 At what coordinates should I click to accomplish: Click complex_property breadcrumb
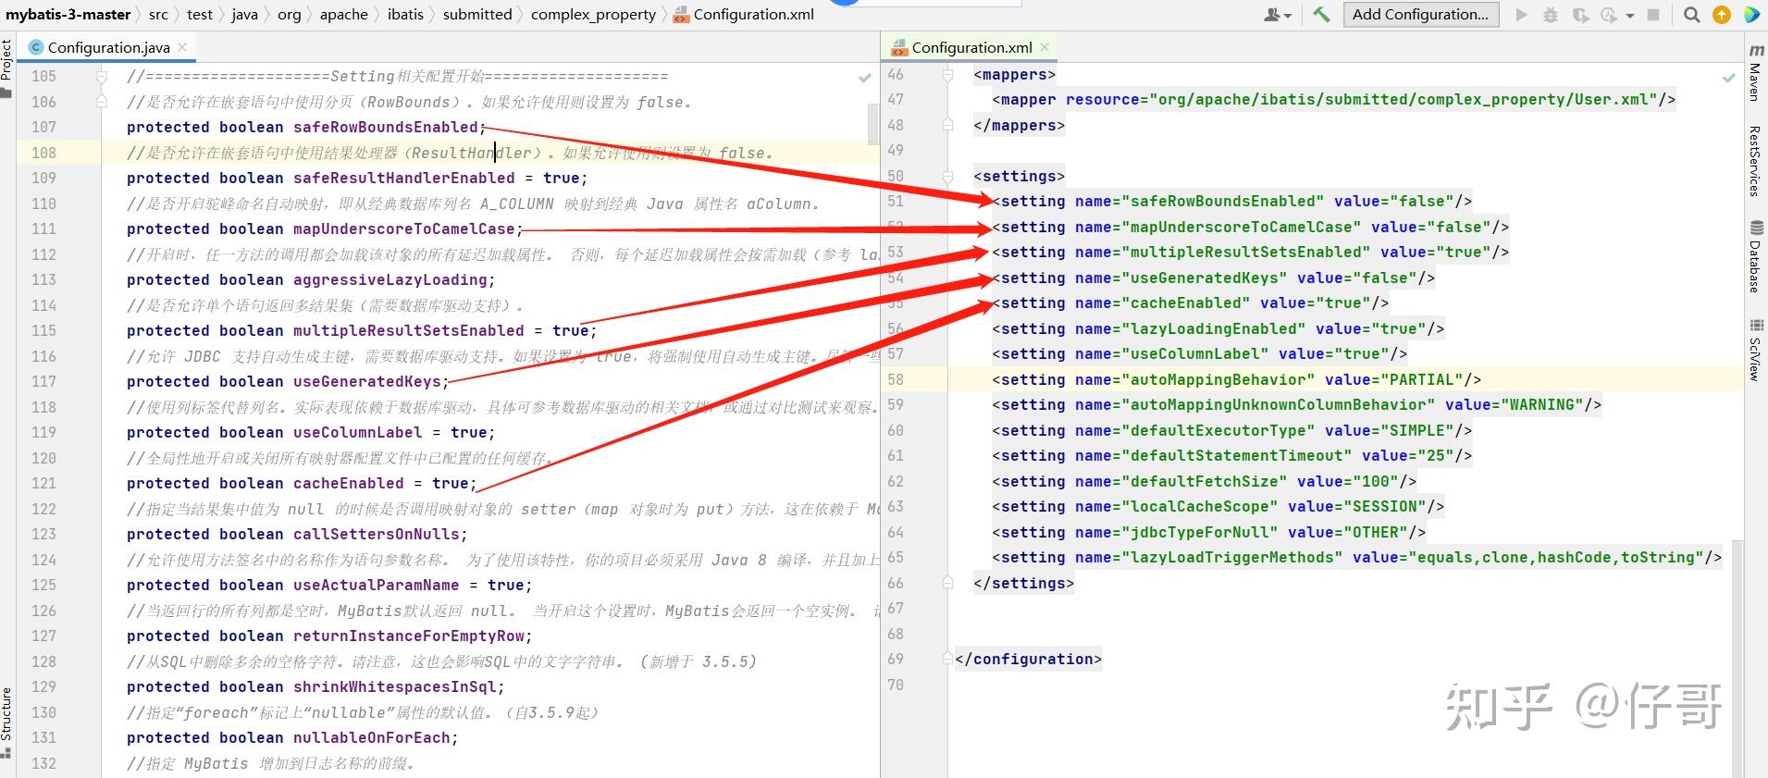pos(593,14)
